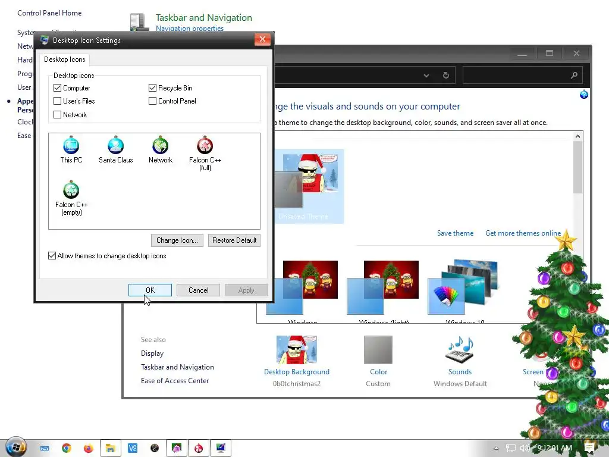609x457 pixels.
Task: Open the Action Center notification icon
Action: click(589, 448)
